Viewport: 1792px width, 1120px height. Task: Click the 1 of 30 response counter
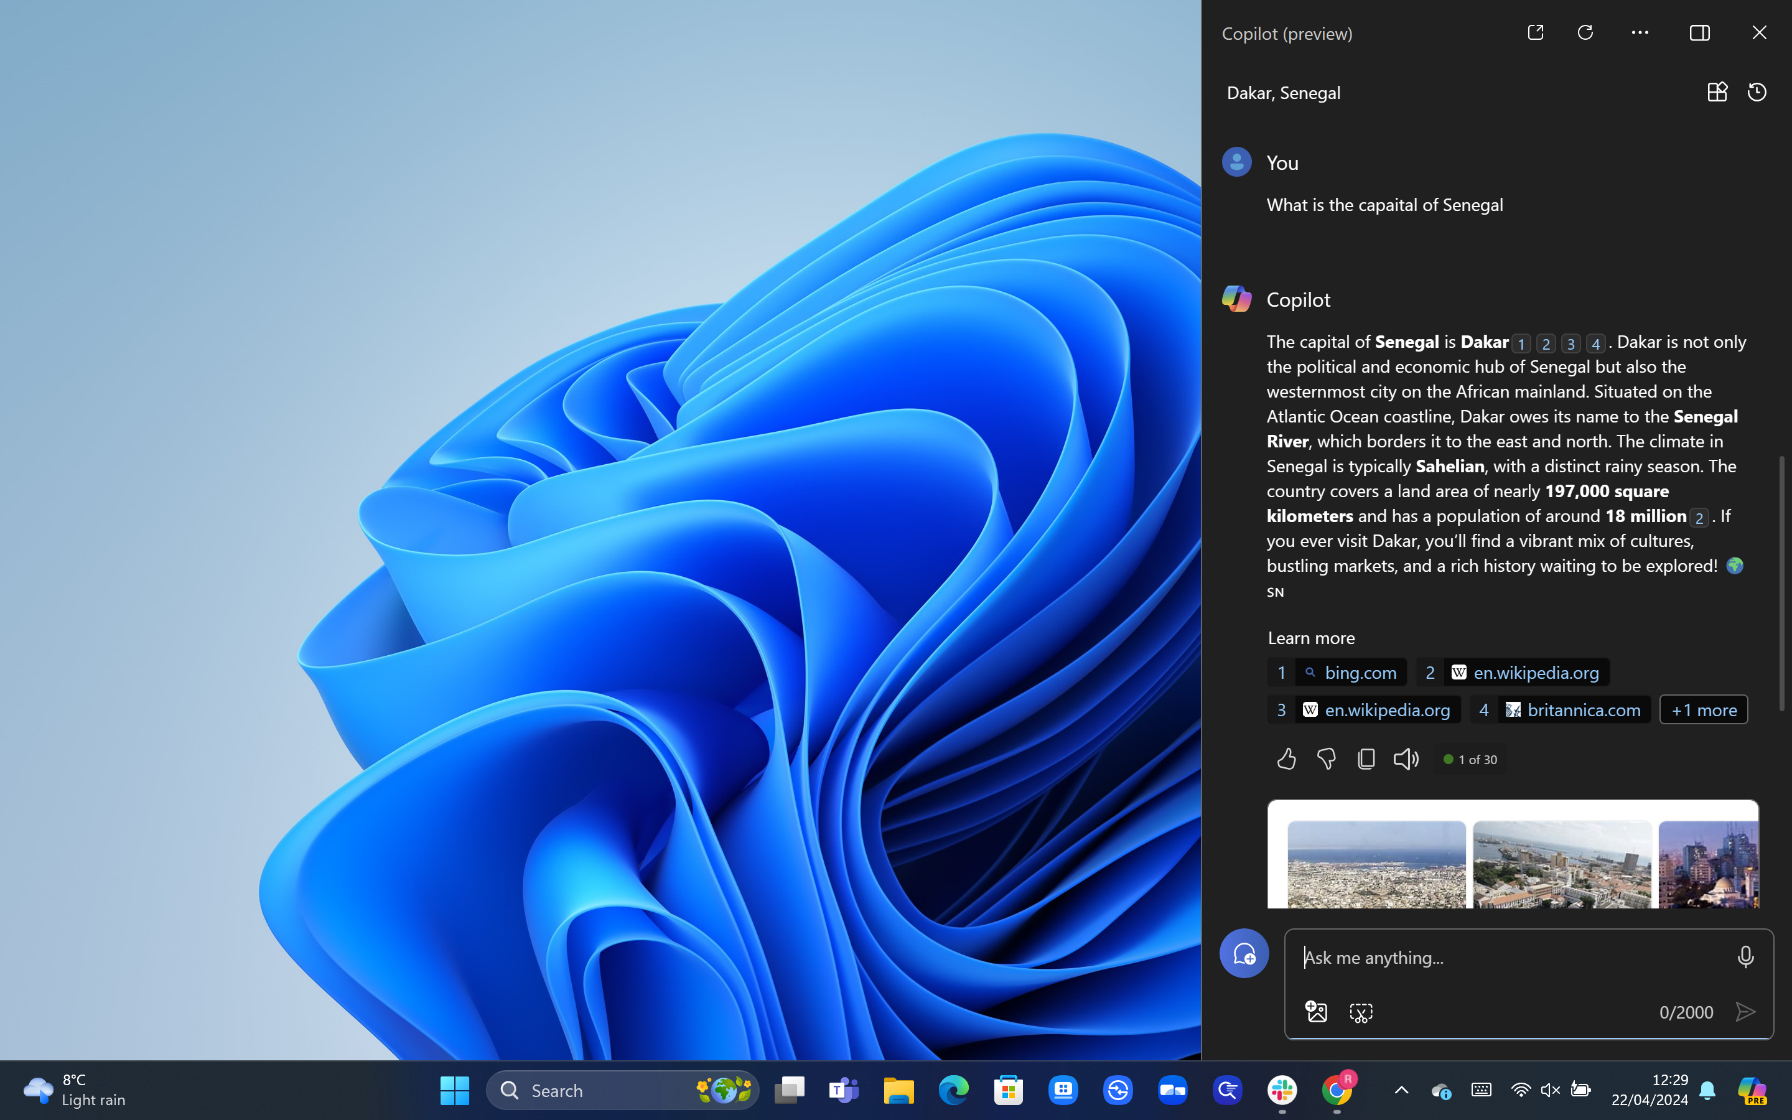point(1470,759)
